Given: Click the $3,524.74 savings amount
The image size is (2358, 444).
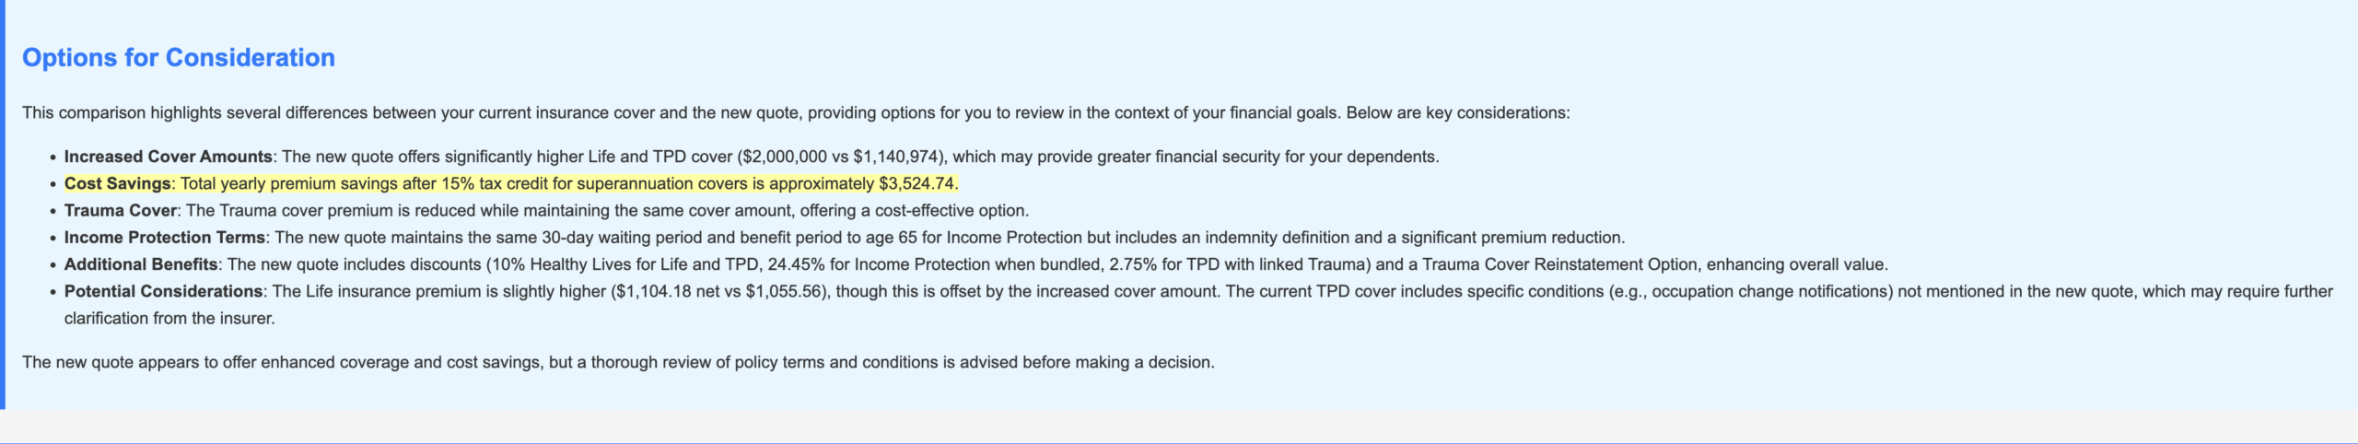Looking at the screenshot, I should pyautogui.click(x=916, y=184).
